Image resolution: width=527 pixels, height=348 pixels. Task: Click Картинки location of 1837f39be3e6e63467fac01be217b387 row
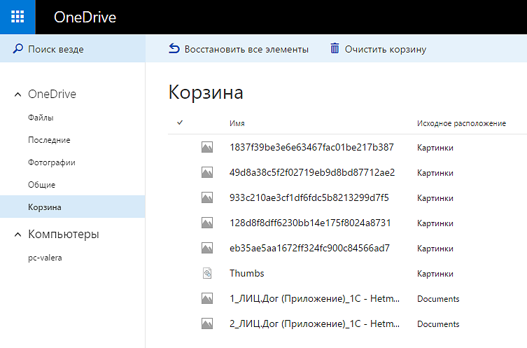coord(435,148)
